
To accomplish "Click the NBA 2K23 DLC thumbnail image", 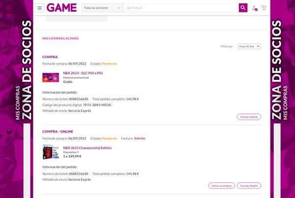I will click(51, 77).
